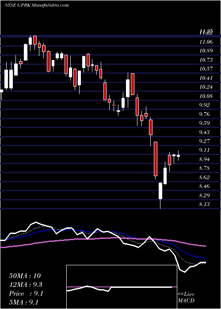Click the 10.24 price axis label
Image resolution: width=221 pixels, height=309 pixels.
(206, 87)
